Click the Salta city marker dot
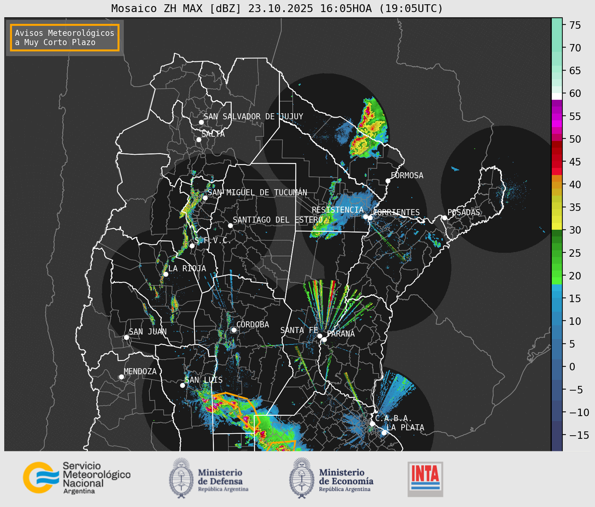Viewport: 595px width, 507px height. pos(199,140)
